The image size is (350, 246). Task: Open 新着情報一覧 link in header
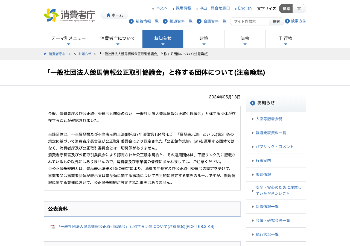pyautogui.click(x=147, y=21)
